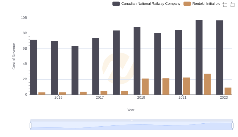The width and height of the screenshot is (238, 137).
Task: Click the zoom reset icon
Action: 232,4
